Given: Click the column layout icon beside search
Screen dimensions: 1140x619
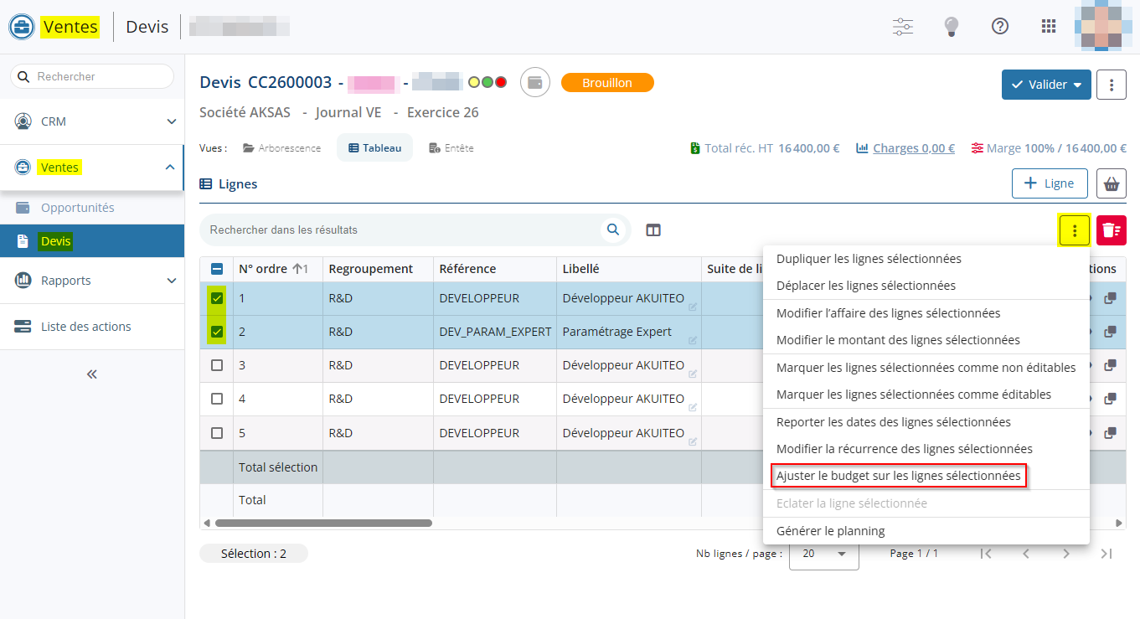Looking at the screenshot, I should (653, 230).
